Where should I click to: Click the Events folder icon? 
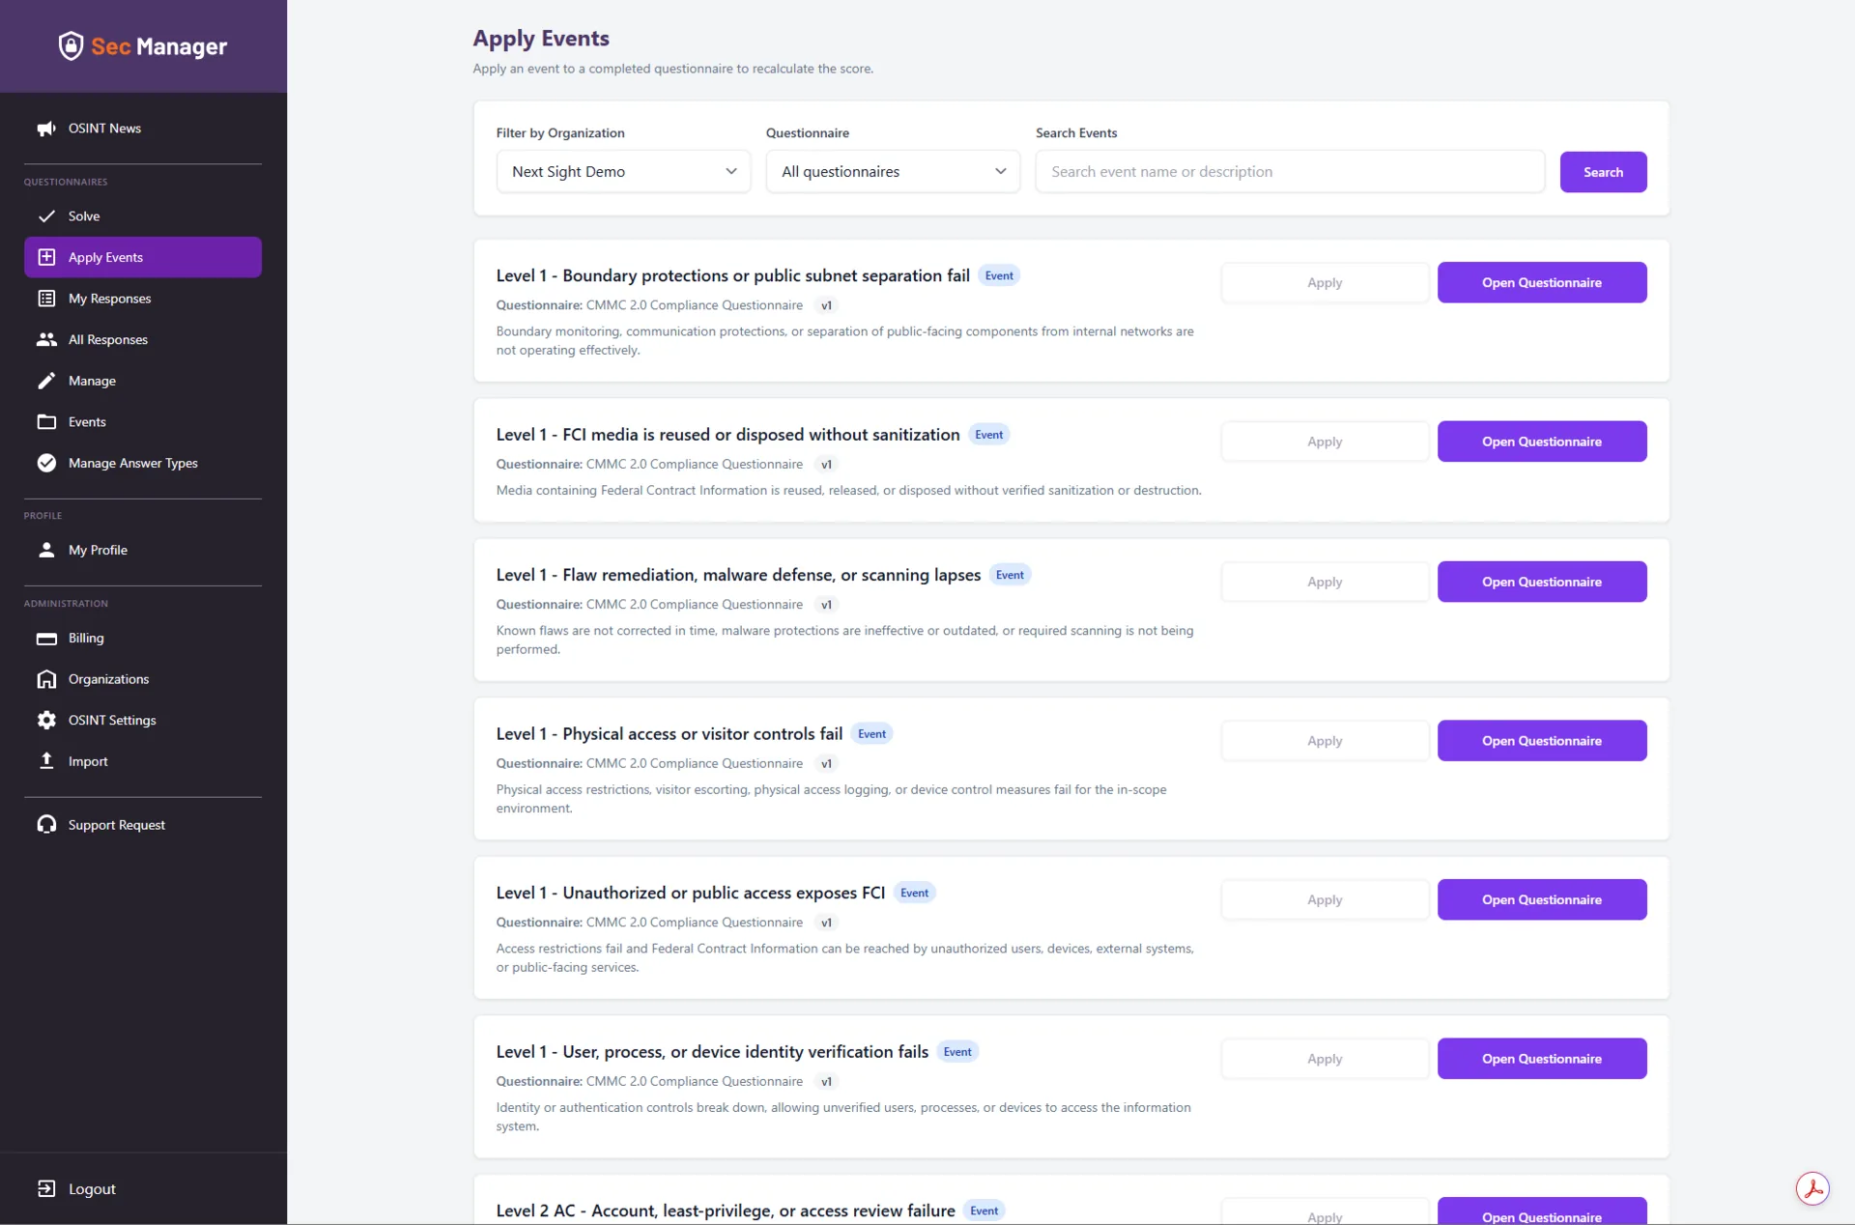point(46,422)
